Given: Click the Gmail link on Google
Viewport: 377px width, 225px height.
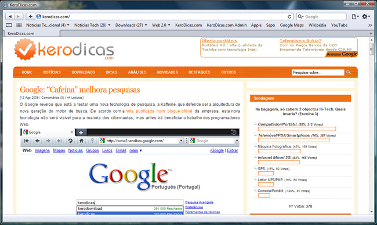Looking at the screenshot, I should (121, 150).
